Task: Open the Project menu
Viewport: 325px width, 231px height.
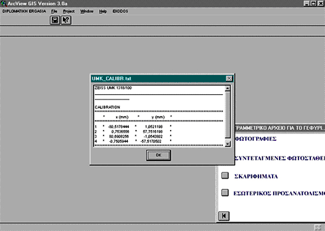Action: pos(69,11)
